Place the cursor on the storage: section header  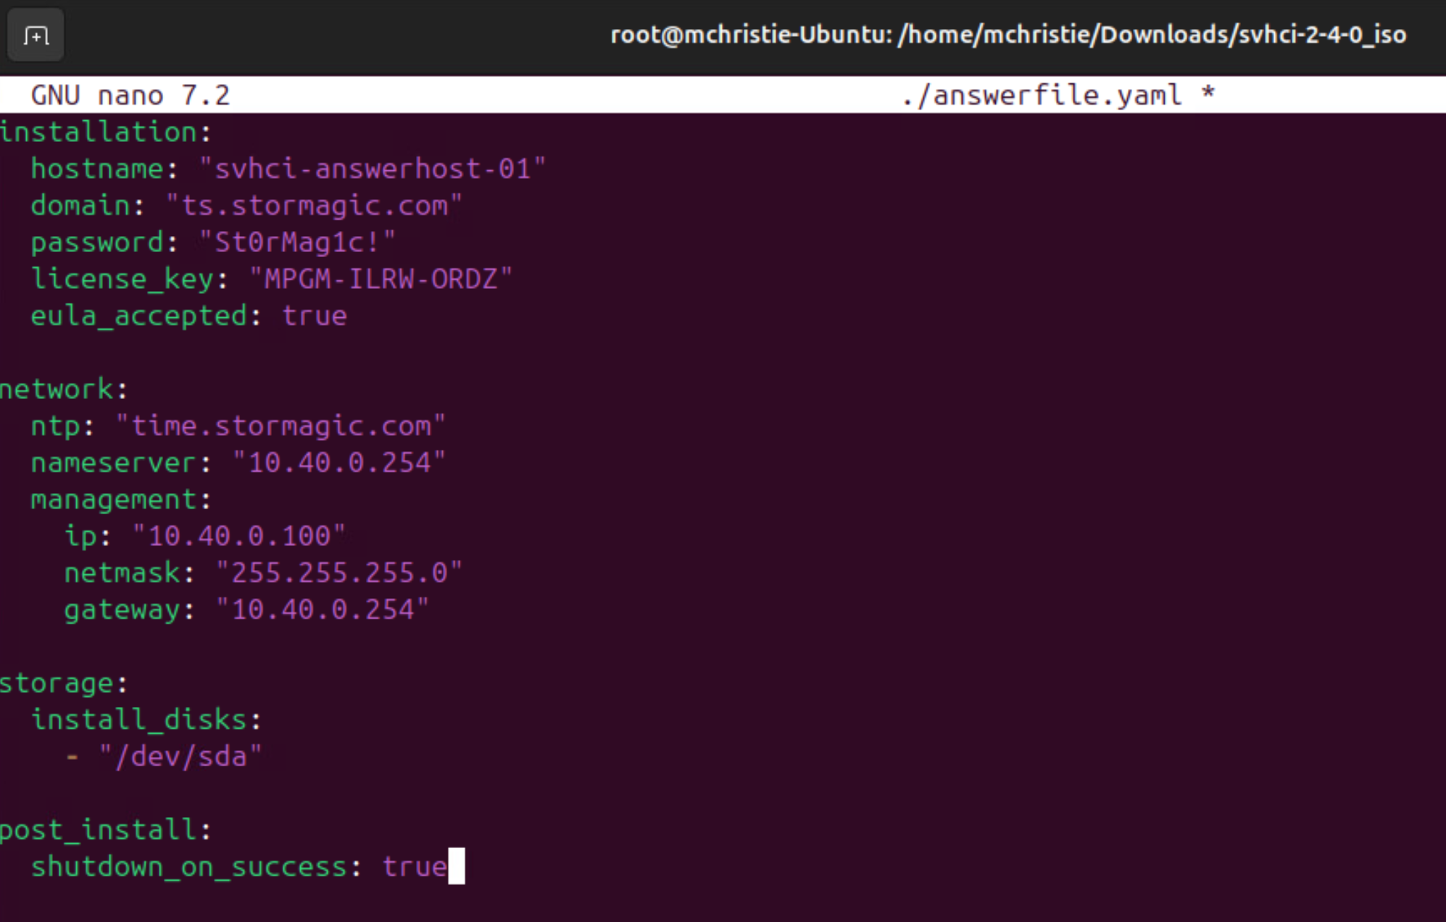pyautogui.click(x=64, y=683)
